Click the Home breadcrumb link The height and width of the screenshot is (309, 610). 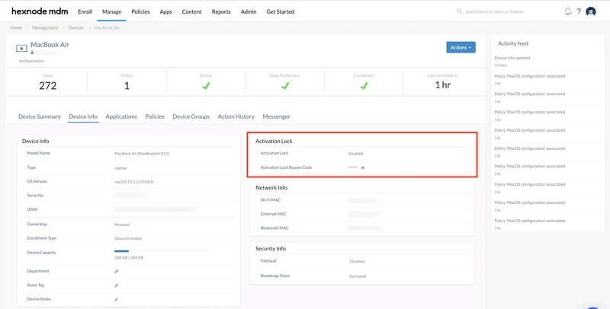[x=16, y=28]
